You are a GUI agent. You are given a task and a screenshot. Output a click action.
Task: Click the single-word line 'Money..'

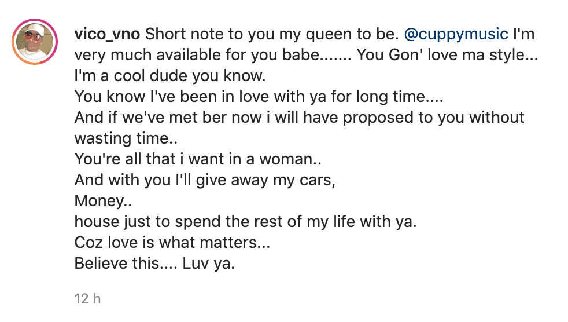(x=103, y=201)
